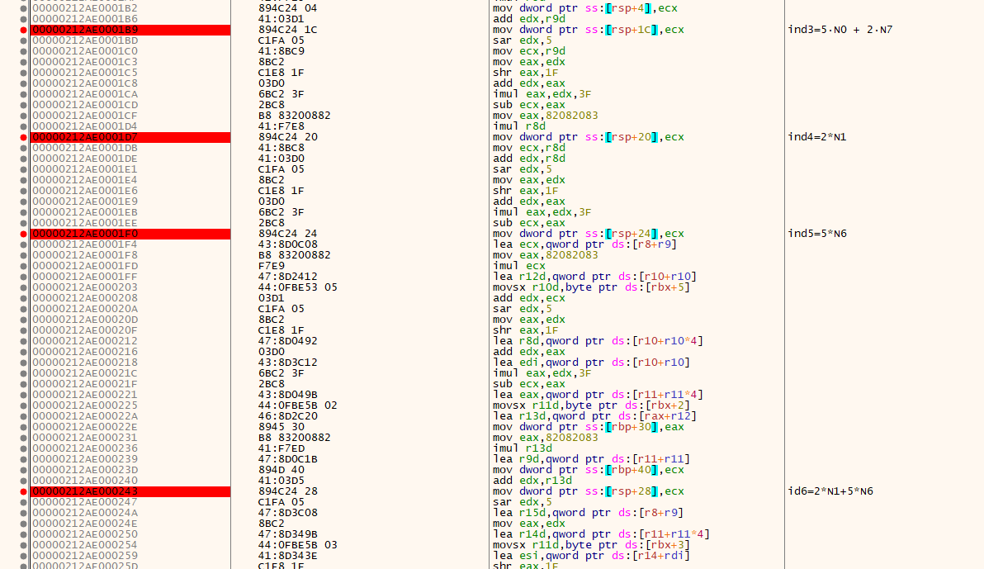The height and width of the screenshot is (569, 984).
Task: Set breakpoint via dot beside 00000212AE000203
Action: tap(24, 287)
